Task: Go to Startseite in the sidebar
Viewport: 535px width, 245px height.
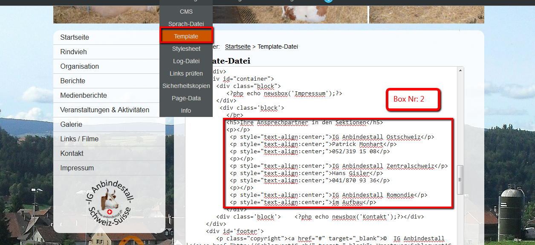Action: point(109,38)
